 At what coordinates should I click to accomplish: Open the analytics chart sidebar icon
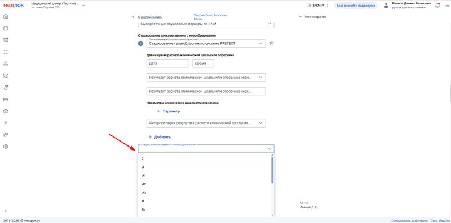tap(6, 75)
